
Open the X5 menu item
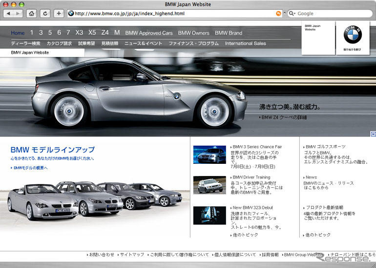tap(92, 32)
